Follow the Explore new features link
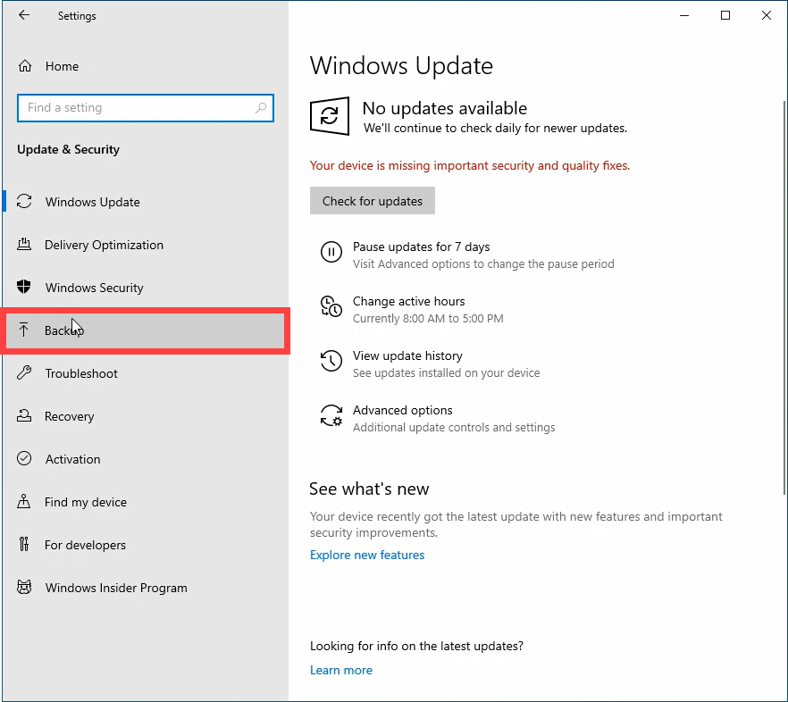788x702 pixels. [x=367, y=555]
